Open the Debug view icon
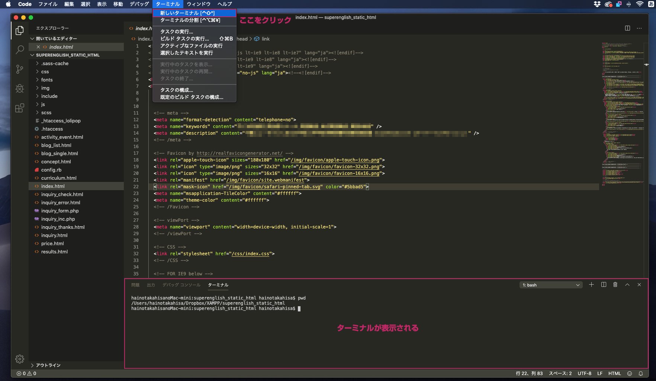656x381 pixels. click(x=20, y=89)
